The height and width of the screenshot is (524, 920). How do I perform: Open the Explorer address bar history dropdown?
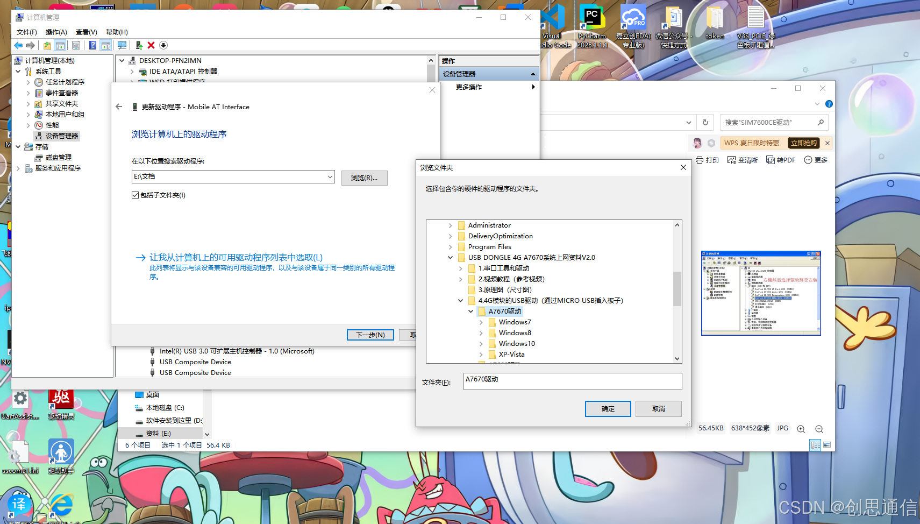(x=689, y=122)
